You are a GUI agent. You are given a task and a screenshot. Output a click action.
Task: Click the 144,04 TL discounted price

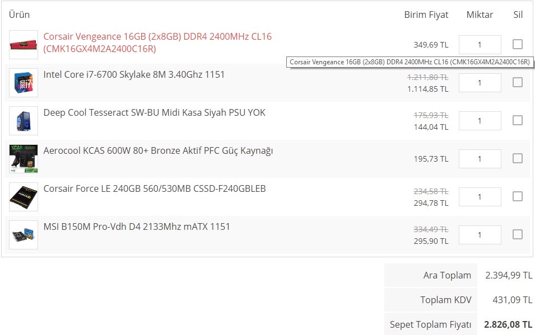[431, 127]
